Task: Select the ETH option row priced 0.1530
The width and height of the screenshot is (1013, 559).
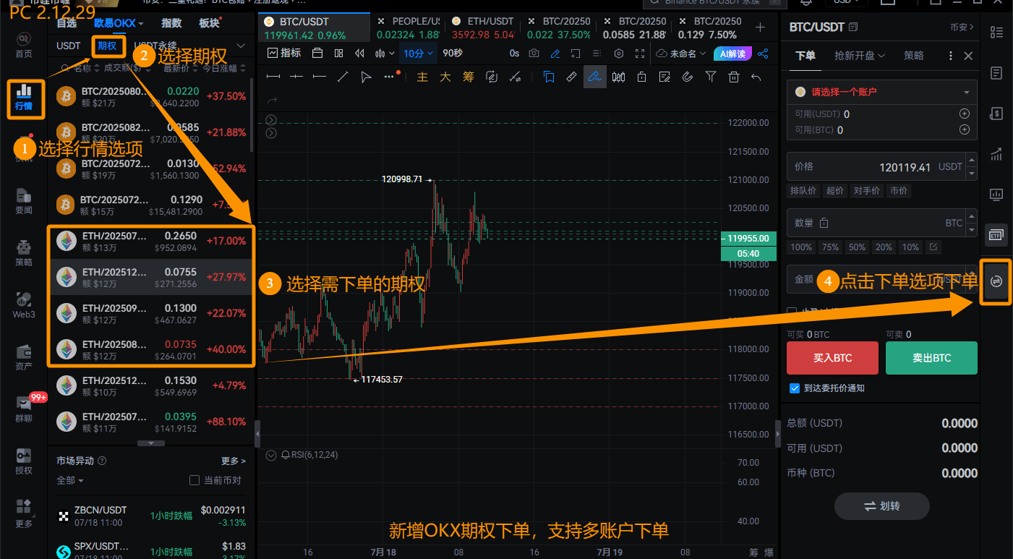Action: [150, 385]
